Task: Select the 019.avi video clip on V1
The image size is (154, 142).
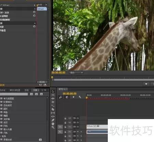Action: 97,127
